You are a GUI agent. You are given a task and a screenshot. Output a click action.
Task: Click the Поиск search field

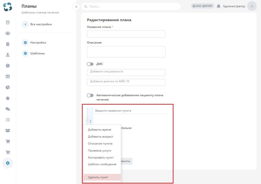coord(131,6)
